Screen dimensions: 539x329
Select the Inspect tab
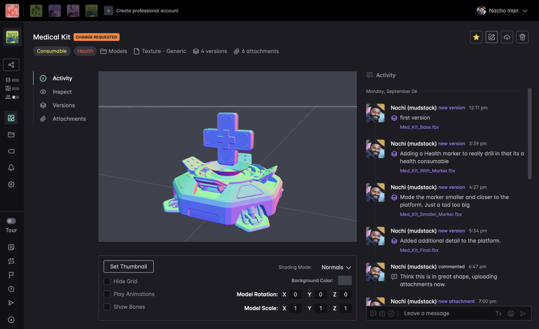(x=62, y=92)
